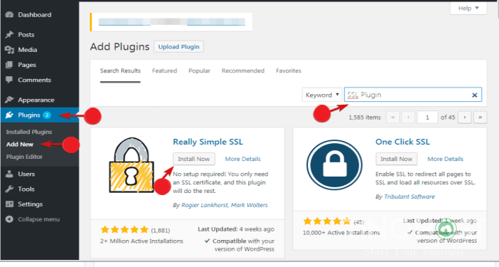Click the Comments speech bubble icon
This screenshot has height=267, width=499.
(x=9, y=80)
